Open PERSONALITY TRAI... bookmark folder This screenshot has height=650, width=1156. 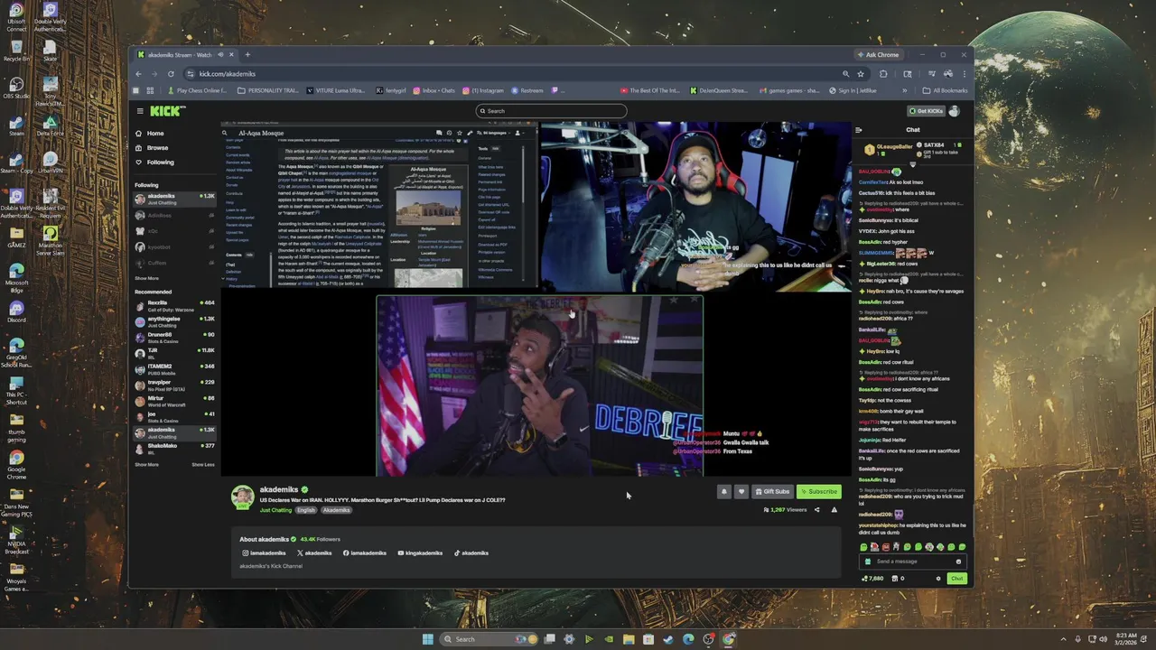[x=267, y=90]
